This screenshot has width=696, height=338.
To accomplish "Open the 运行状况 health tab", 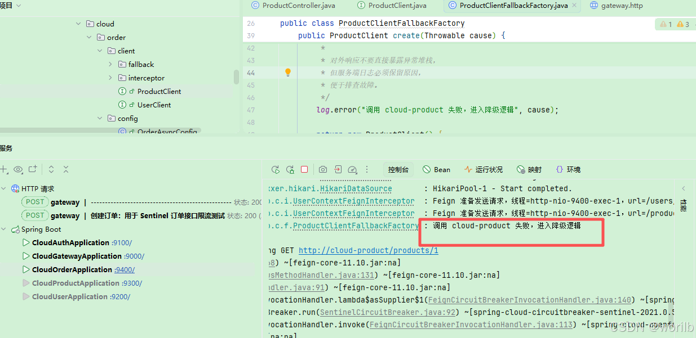I will 484,169.
